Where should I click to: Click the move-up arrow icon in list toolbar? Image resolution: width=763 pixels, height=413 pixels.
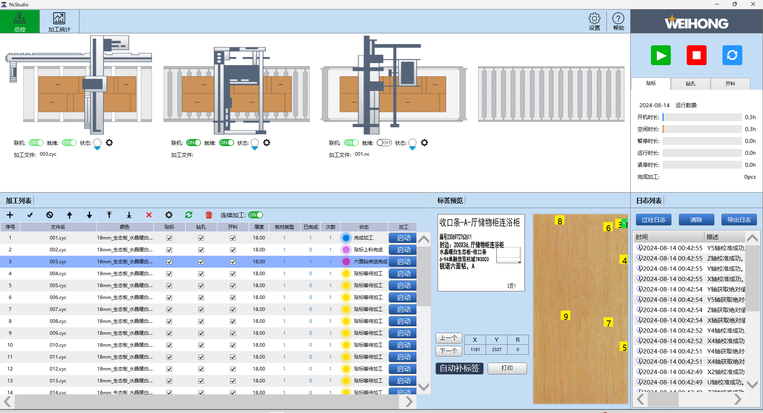pos(70,215)
